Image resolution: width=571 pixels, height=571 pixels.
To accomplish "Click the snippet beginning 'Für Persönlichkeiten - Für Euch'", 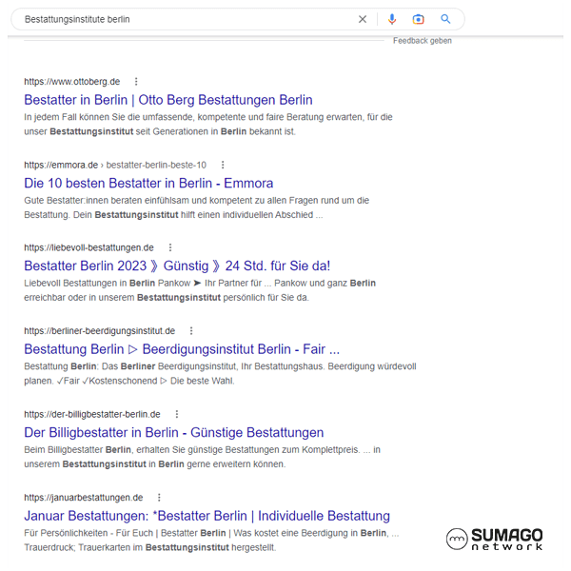I will [x=211, y=540].
